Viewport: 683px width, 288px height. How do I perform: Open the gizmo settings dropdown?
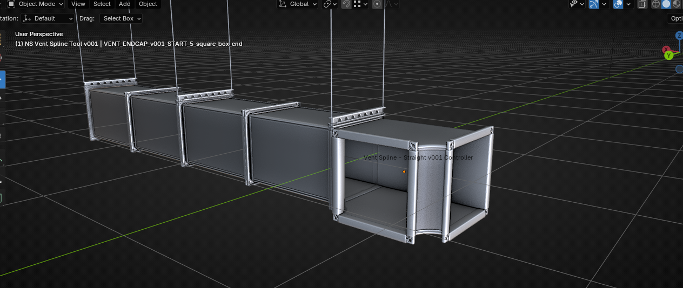605,4
